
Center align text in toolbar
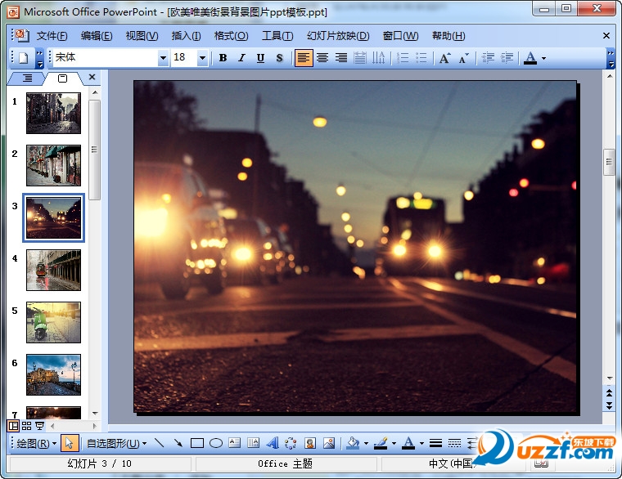pos(322,58)
